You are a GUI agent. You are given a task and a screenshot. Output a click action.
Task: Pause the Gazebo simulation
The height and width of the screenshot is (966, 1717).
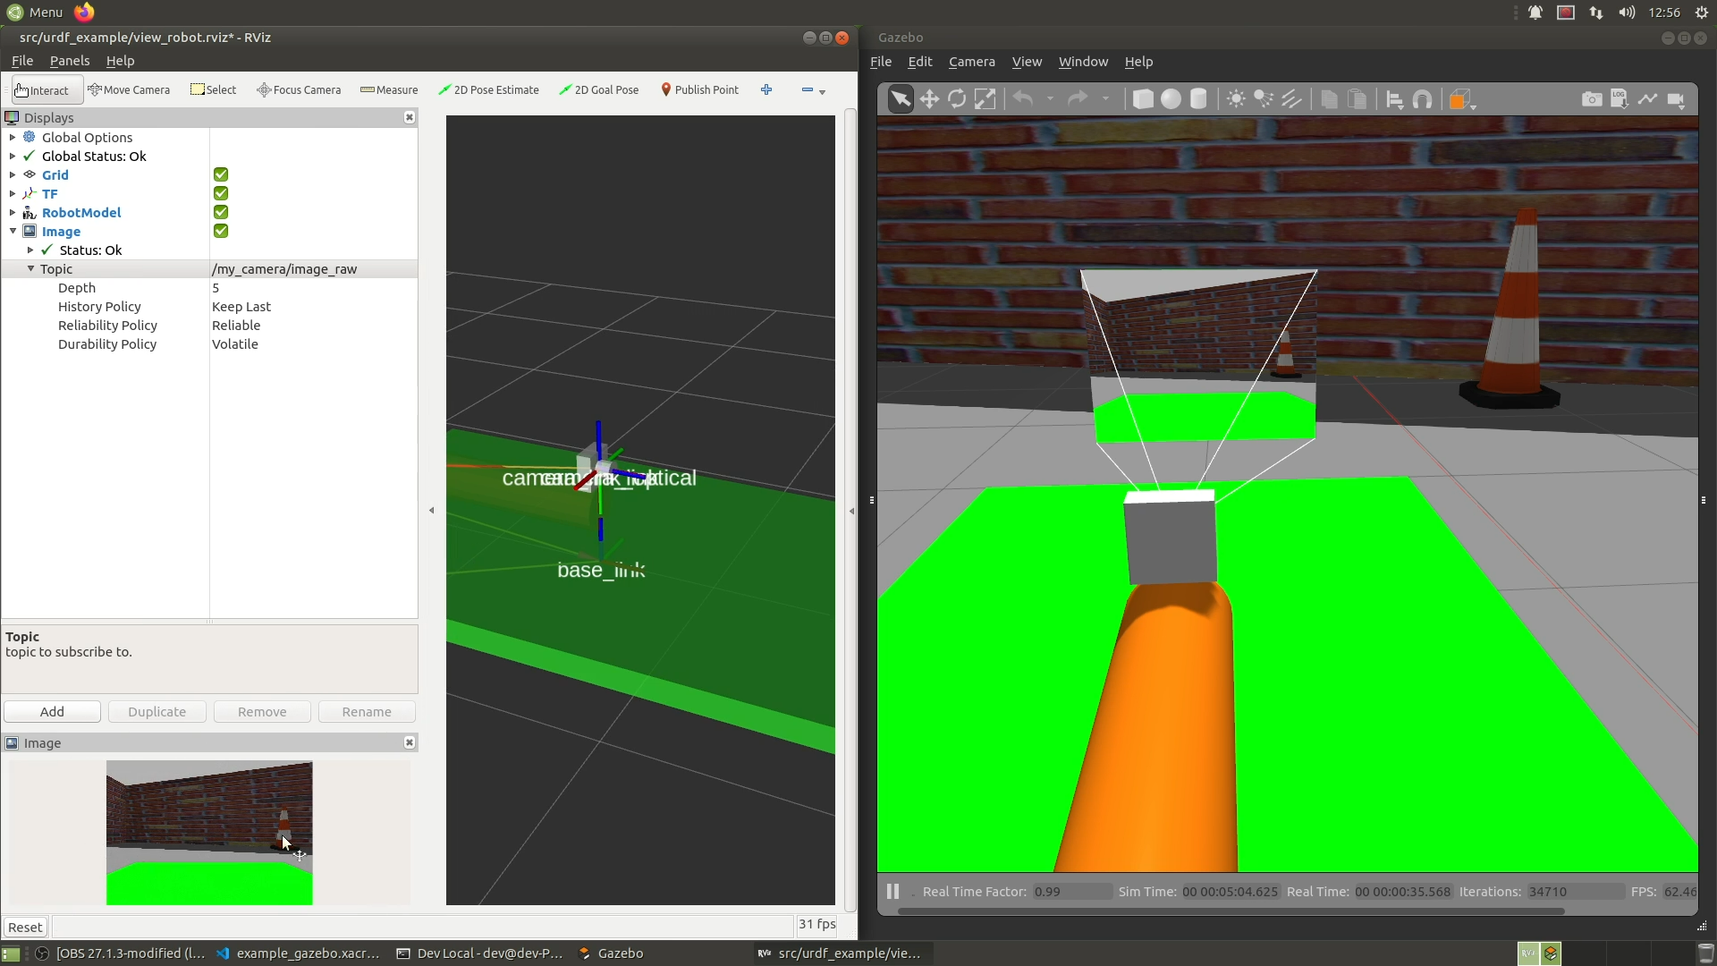coord(892,892)
